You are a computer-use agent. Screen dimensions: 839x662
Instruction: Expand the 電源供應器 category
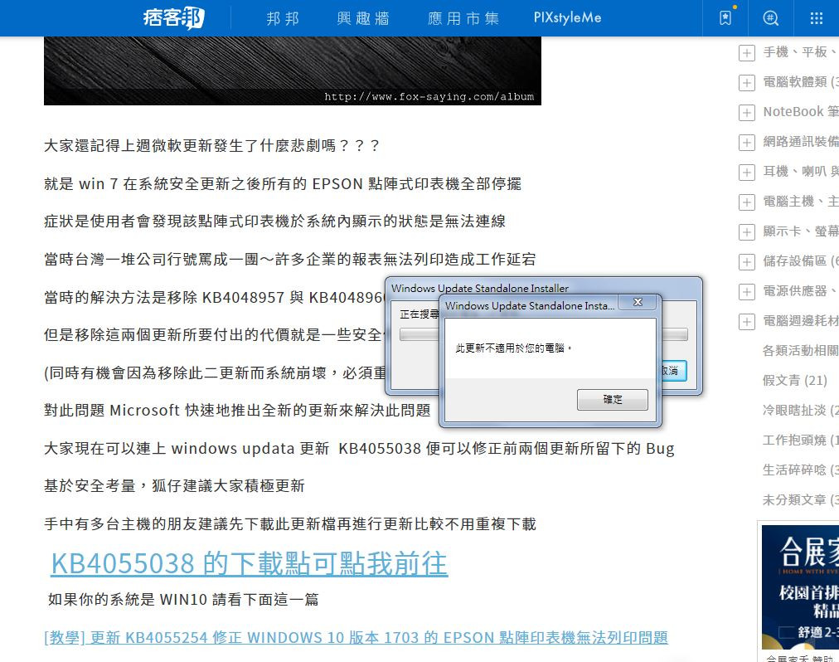coord(746,292)
